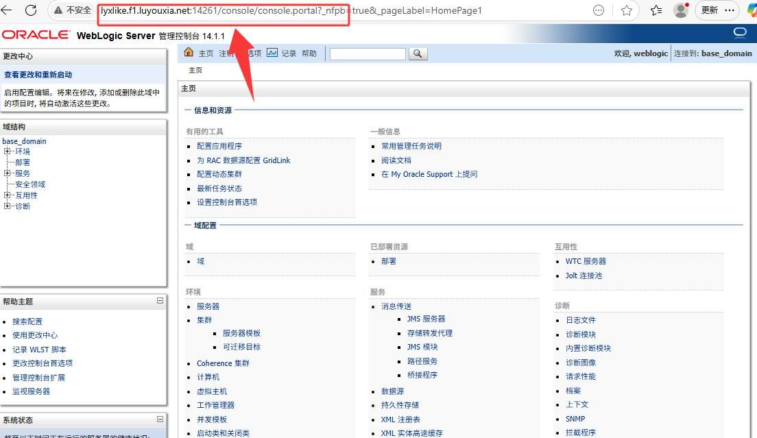Viewport: 757px width, 438px height.
Task: Open 主页 in the toolbar
Action: tap(206, 53)
